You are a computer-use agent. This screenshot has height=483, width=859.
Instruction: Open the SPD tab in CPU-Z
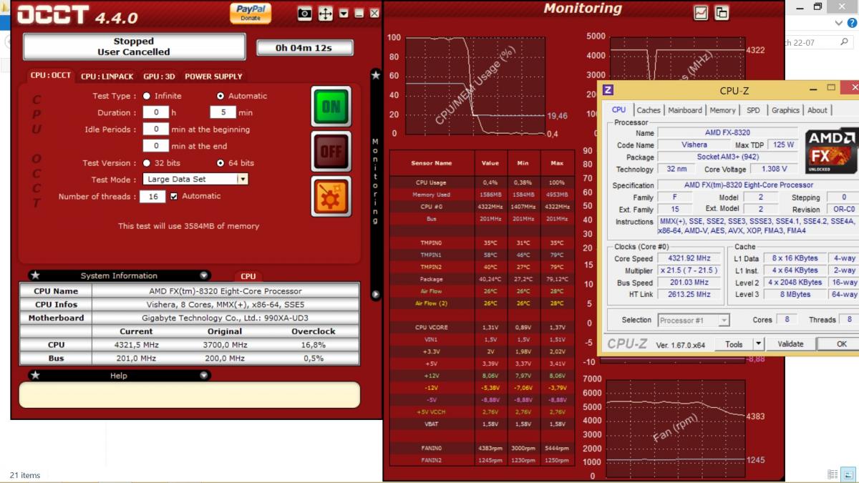click(x=753, y=110)
